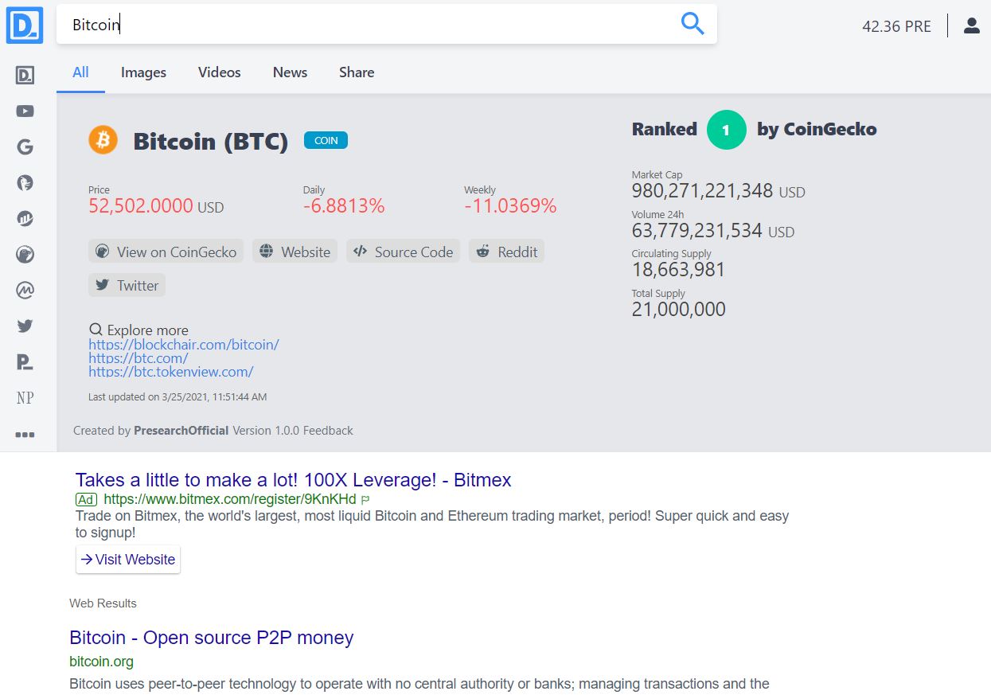The height and width of the screenshot is (695, 991).
Task: Click the Visit Website ad button
Action: [128, 559]
